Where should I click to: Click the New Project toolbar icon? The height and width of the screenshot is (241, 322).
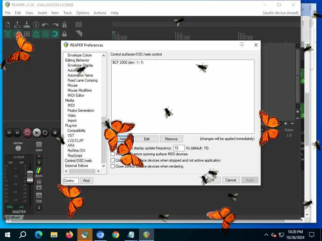coord(8,24)
